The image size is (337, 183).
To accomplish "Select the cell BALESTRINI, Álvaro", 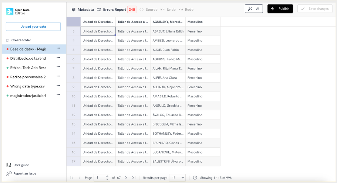I will pyautogui.click(x=168, y=161).
